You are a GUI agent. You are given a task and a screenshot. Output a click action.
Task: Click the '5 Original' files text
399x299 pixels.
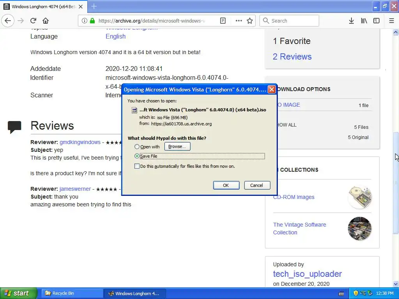point(358,137)
